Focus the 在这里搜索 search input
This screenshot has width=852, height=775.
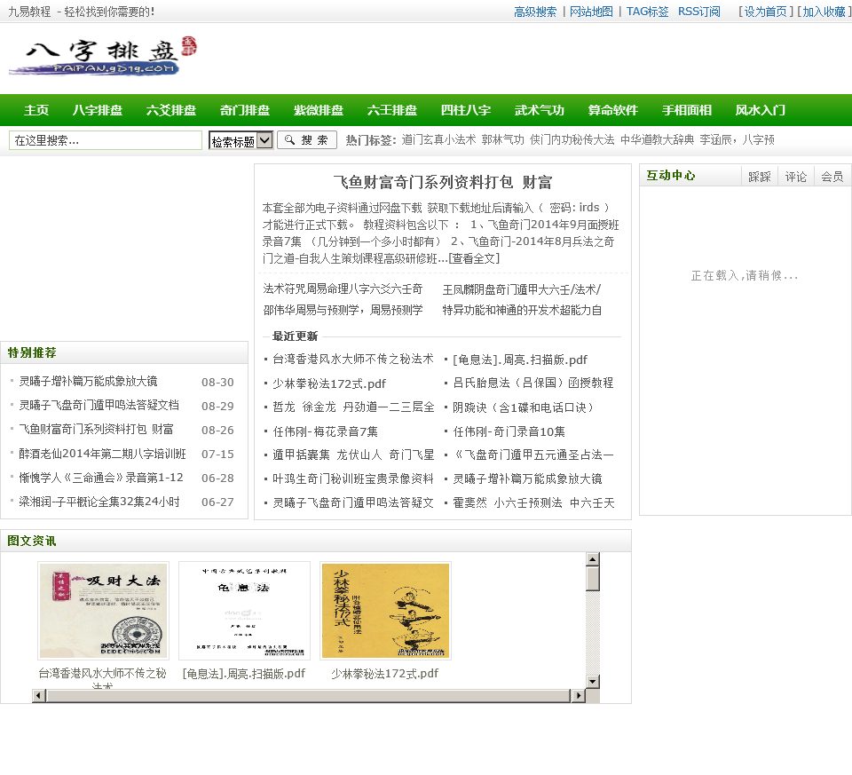coord(106,141)
